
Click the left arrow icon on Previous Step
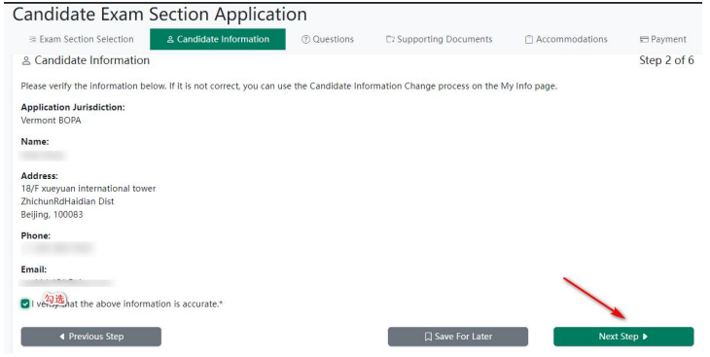point(62,337)
